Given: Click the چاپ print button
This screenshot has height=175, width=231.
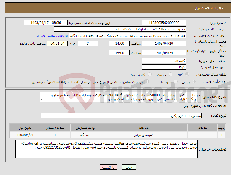Looking at the screenshot, I should pos(129,167).
